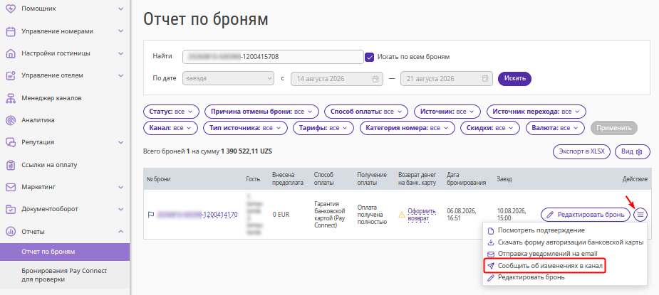The width and height of the screenshot is (659, 295).
Task: Click the Документооборот folder icon
Action: pos(11,209)
